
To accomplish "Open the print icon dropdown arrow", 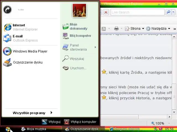I will 122,29.
